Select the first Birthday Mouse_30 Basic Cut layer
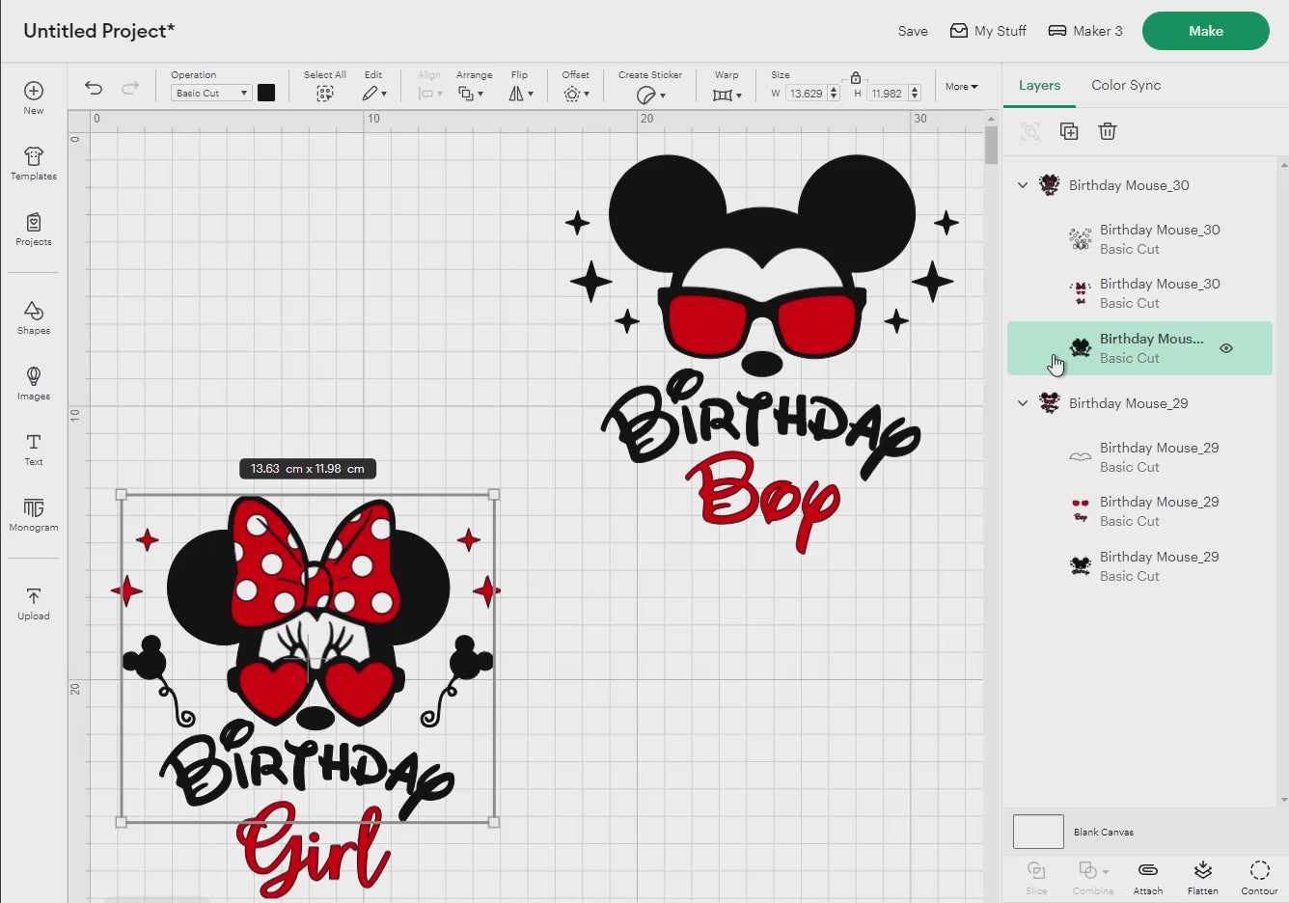Viewport: 1289px width, 903px height. click(x=1139, y=239)
